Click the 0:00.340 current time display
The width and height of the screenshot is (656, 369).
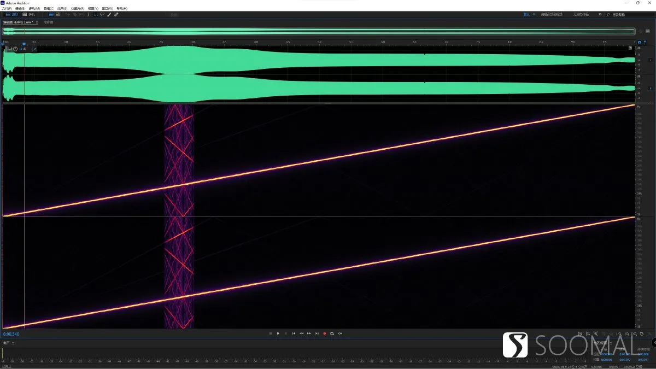pos(11,333)
